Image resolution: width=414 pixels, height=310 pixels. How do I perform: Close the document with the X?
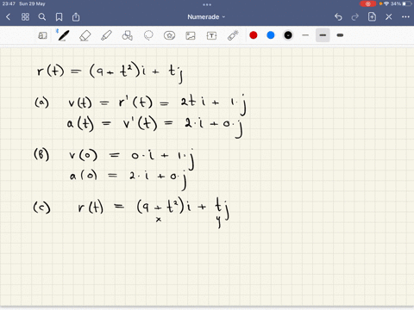389,17
